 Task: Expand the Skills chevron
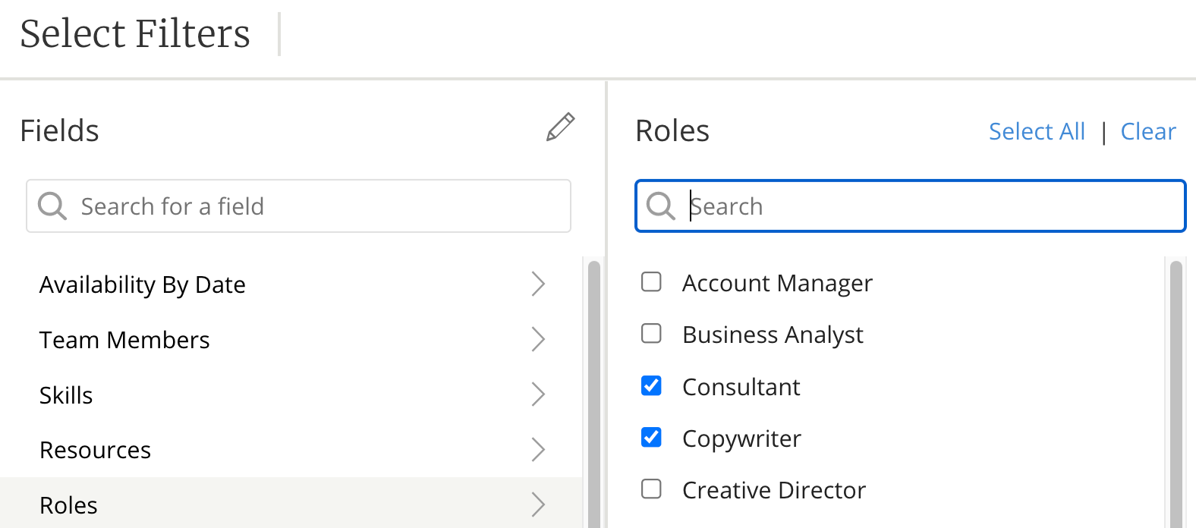538,394
